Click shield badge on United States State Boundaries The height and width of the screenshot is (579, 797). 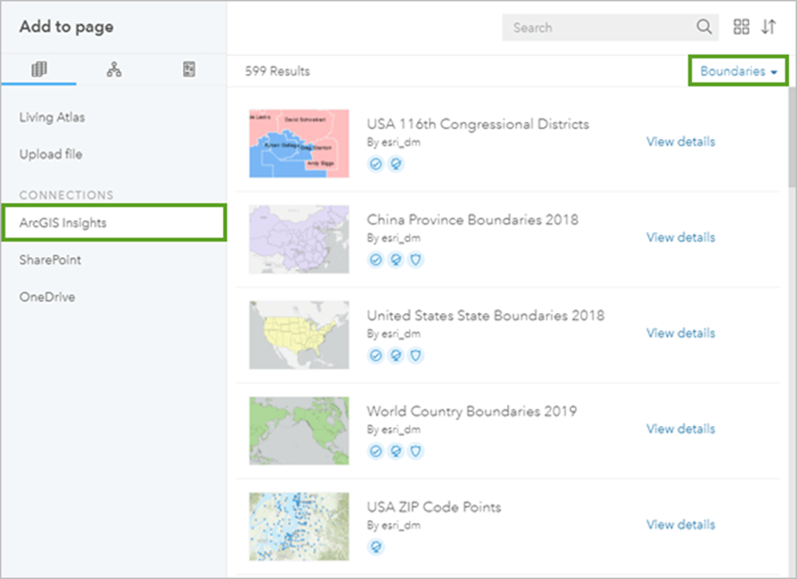[416, 355]
